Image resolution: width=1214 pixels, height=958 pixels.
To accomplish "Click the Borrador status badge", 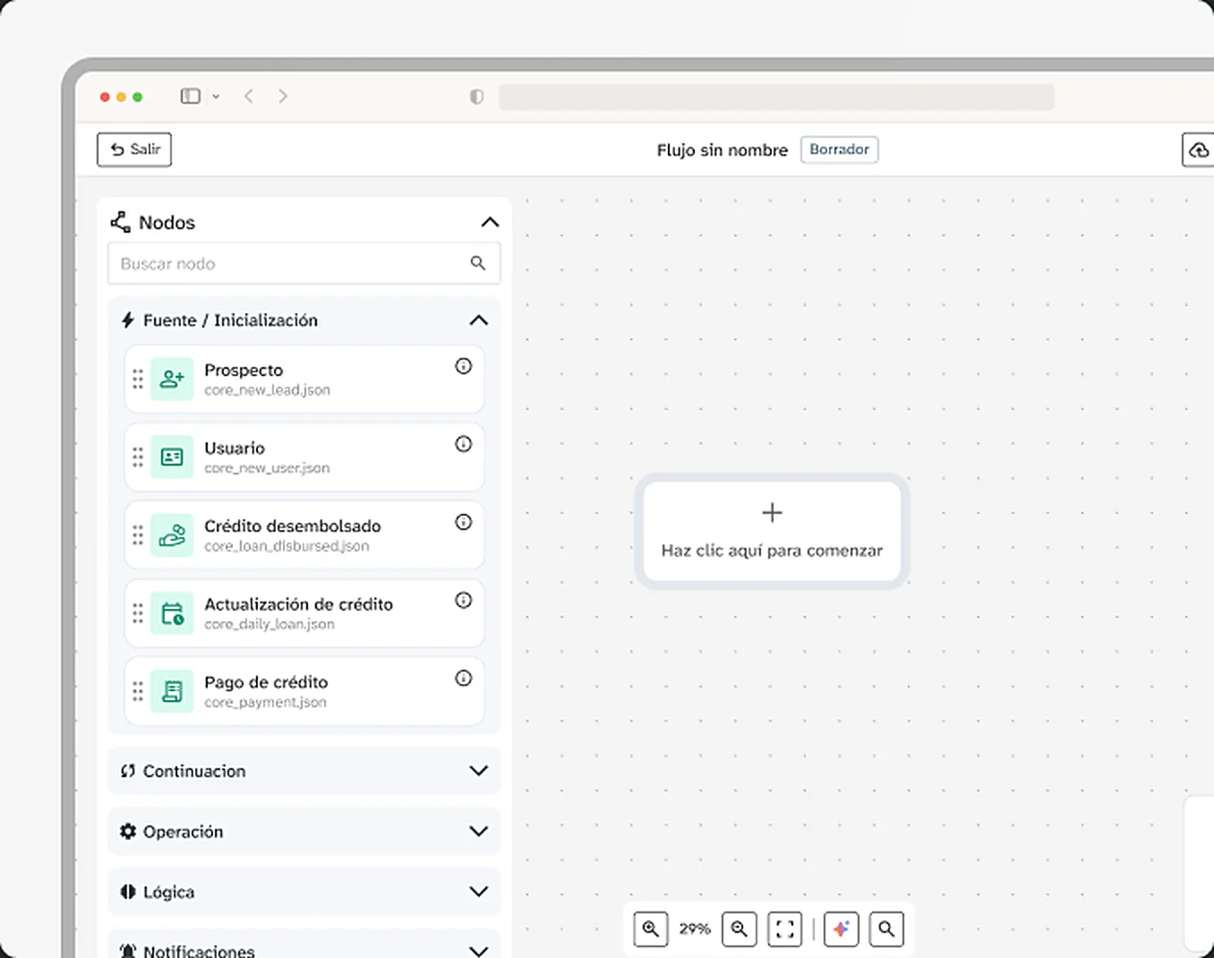I will (x=839, y=150).
